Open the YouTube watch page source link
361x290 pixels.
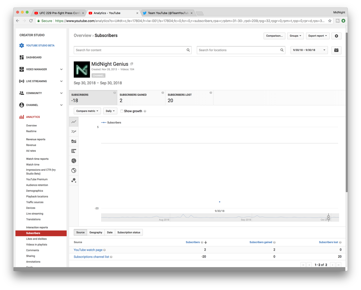click(88, 250)
